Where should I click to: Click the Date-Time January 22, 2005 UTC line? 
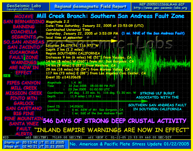pyautogui.click(x=95, y=26)
